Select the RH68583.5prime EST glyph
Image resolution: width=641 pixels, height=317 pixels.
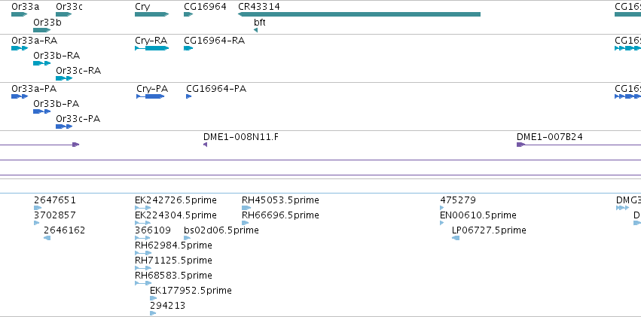143,284
